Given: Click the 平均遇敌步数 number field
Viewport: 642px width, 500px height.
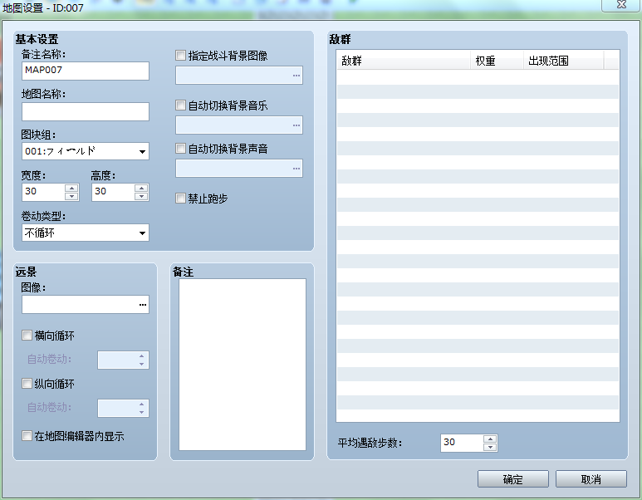Looking at the screenshot, I should [x=462, y=443].
